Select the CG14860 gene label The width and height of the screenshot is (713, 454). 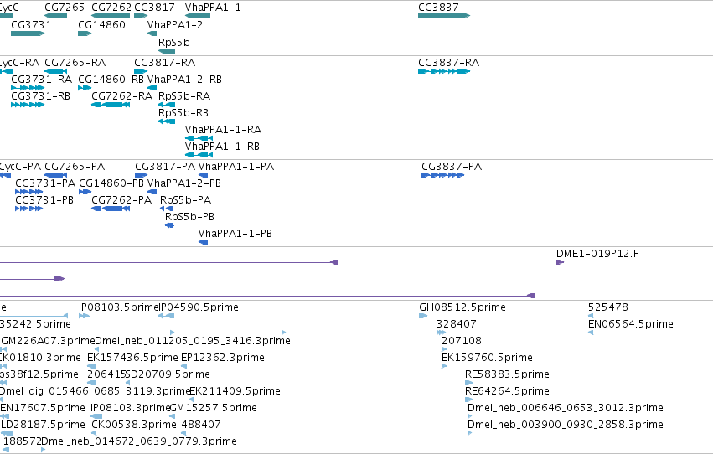[x=102, y=24]
